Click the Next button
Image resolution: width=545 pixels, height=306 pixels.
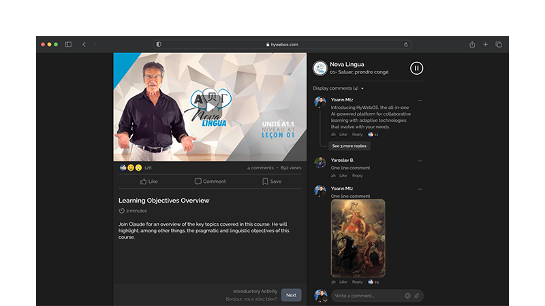click(x=291, y=295)
